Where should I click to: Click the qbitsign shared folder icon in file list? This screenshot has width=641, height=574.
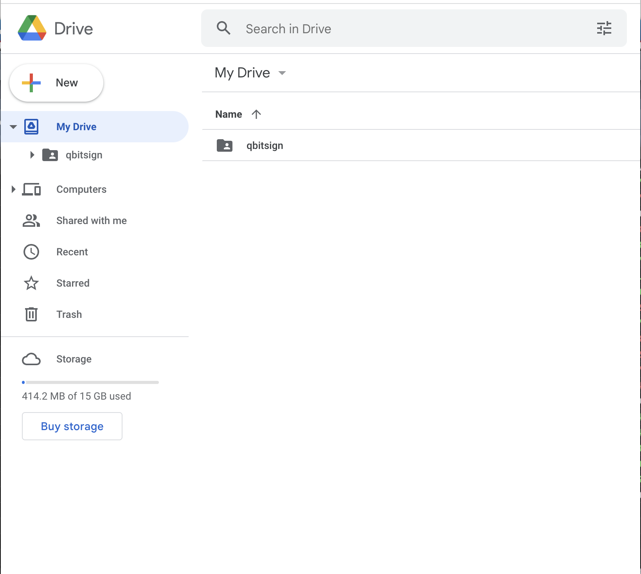coord(225,145)
